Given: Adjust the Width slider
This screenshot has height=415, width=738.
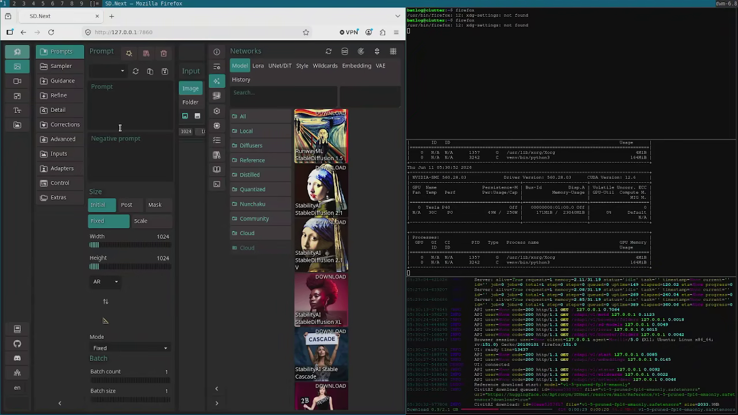Looking at the screenshot, I should tap(130, 245).
